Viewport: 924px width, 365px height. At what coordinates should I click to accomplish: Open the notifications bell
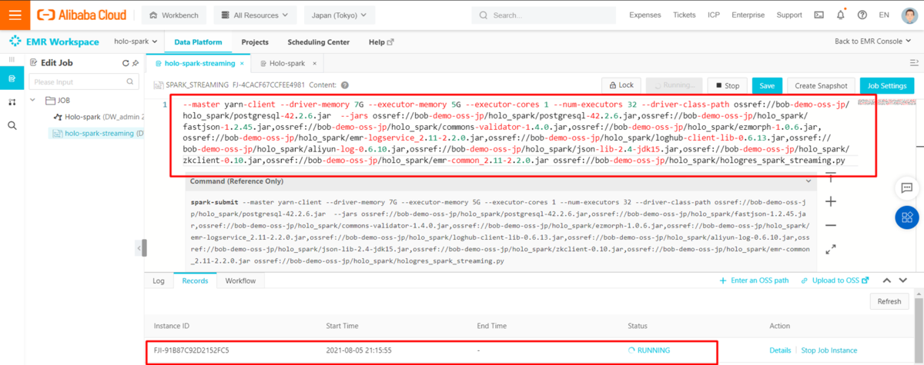(x=840, y=15)
